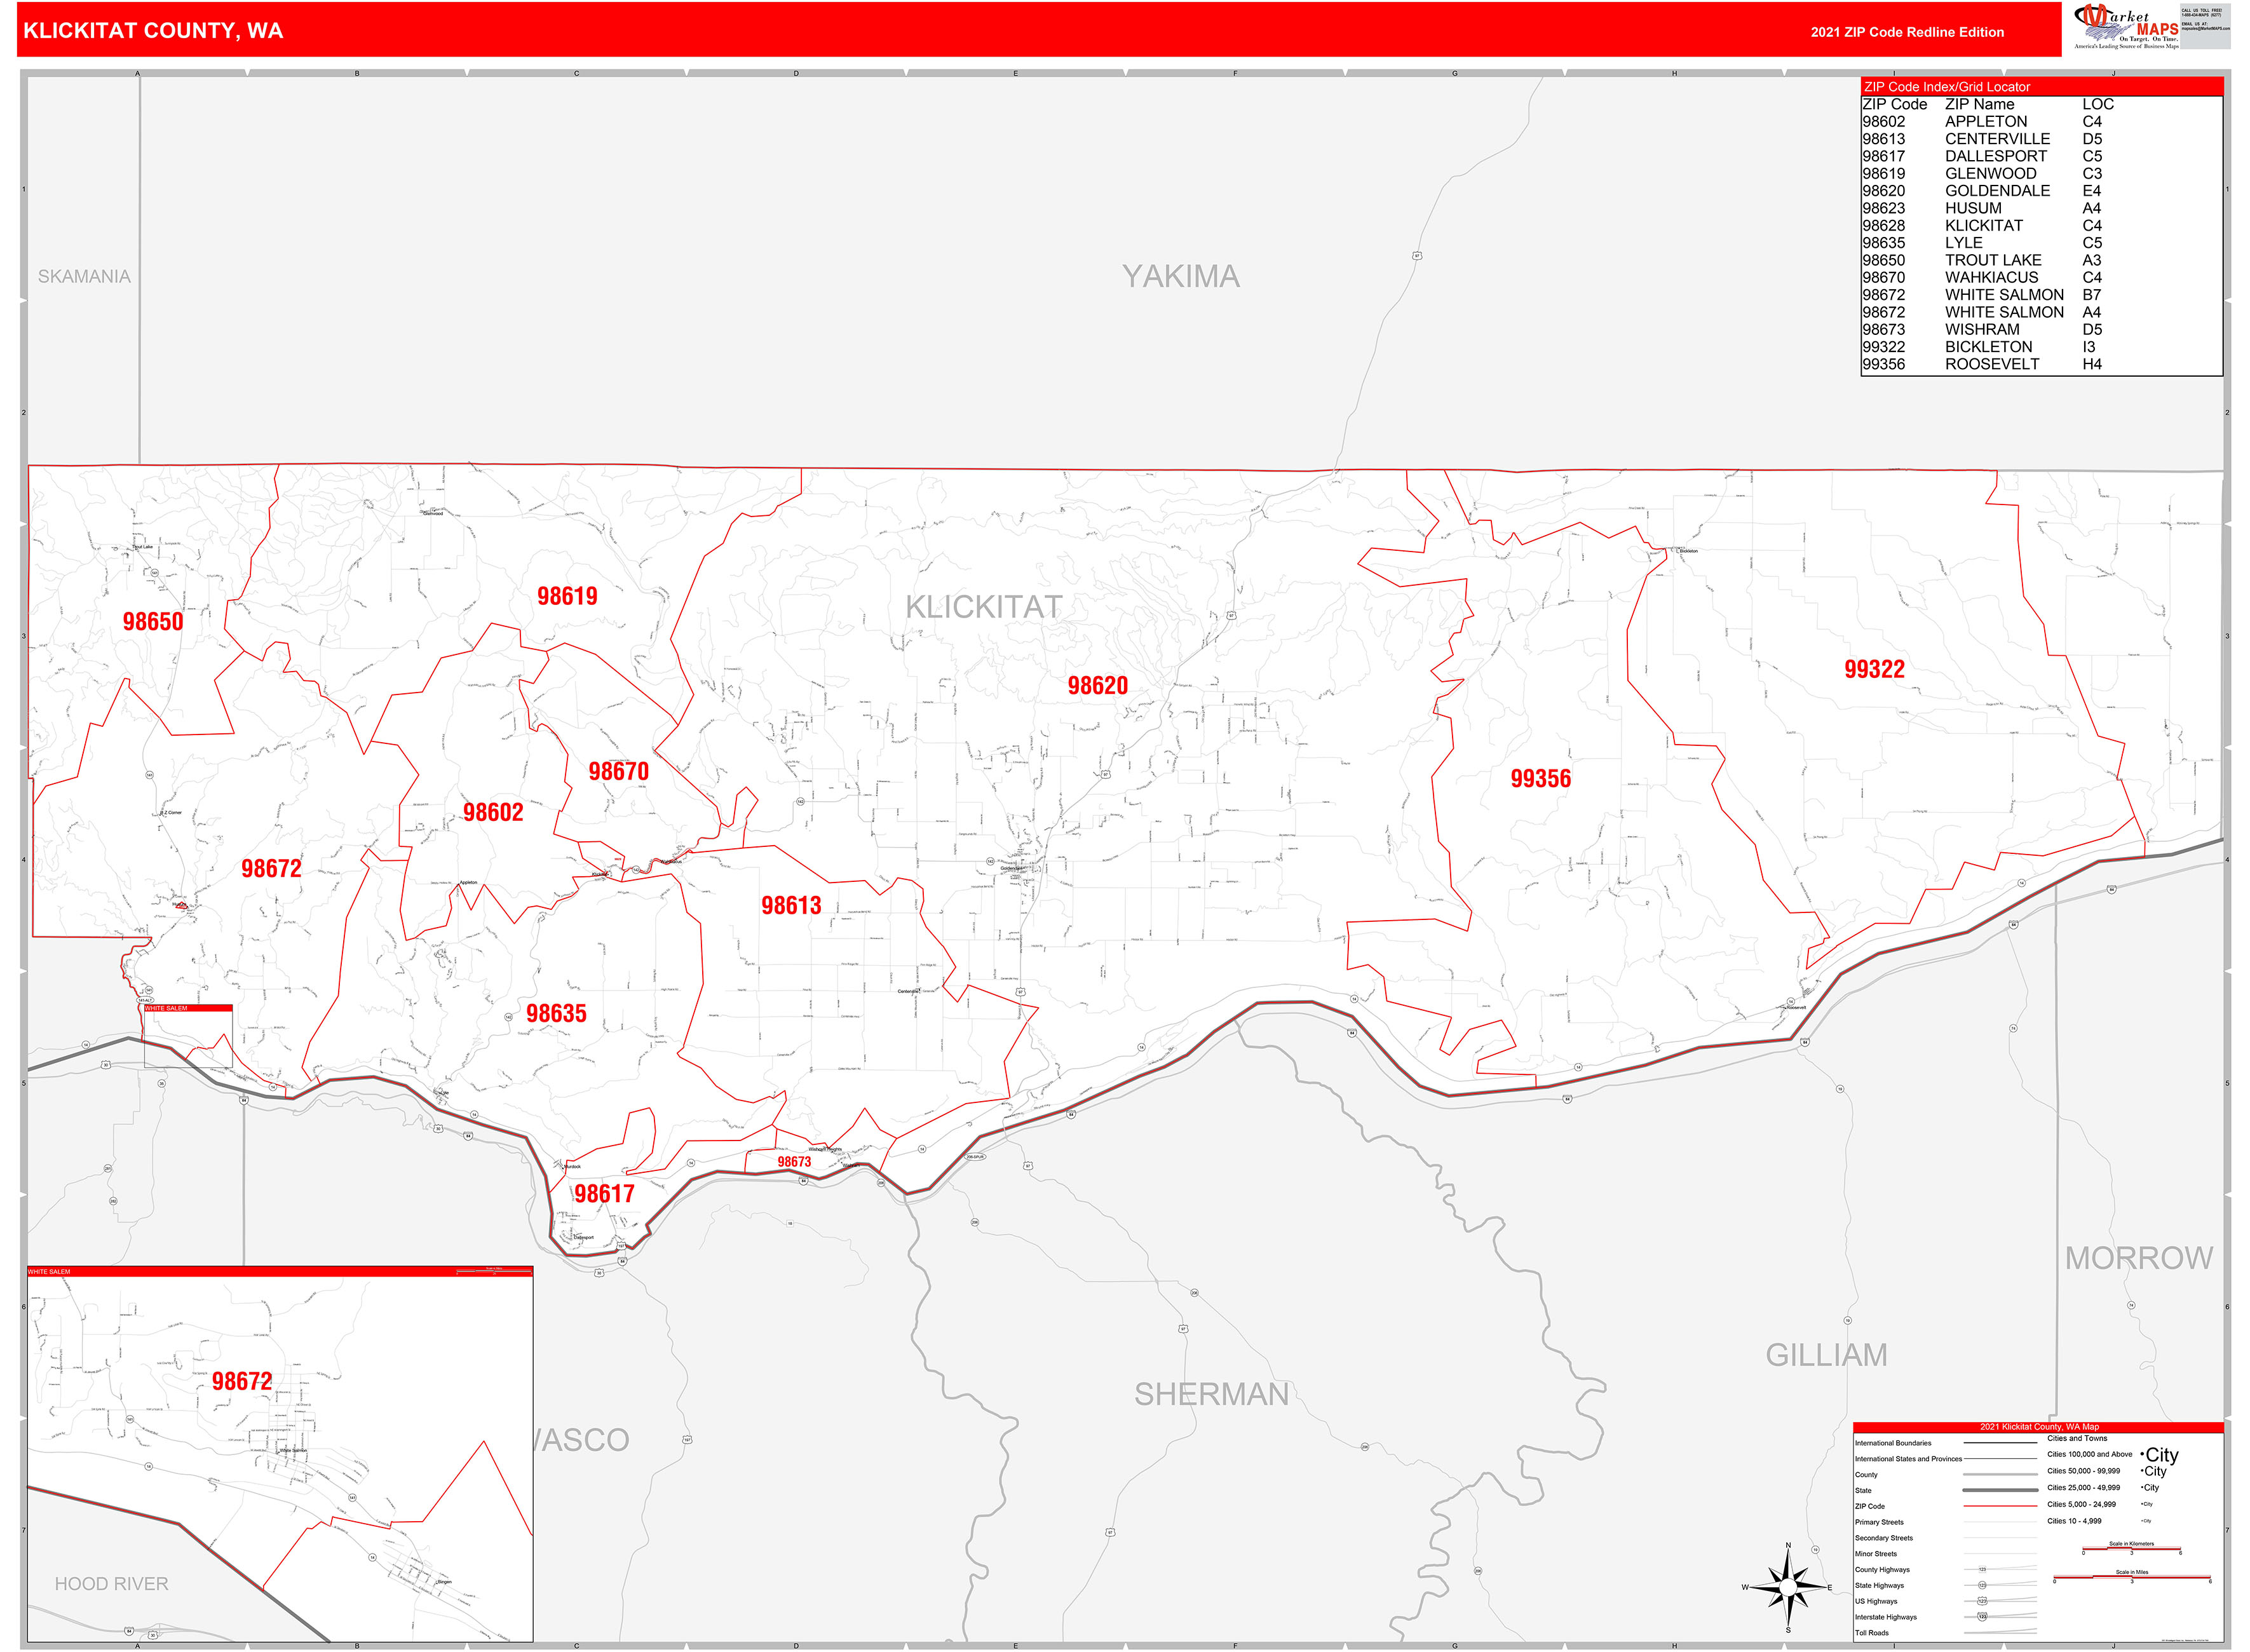Click the Interstate Highways shield symbol in legend

click(x=1982, y=1617)
